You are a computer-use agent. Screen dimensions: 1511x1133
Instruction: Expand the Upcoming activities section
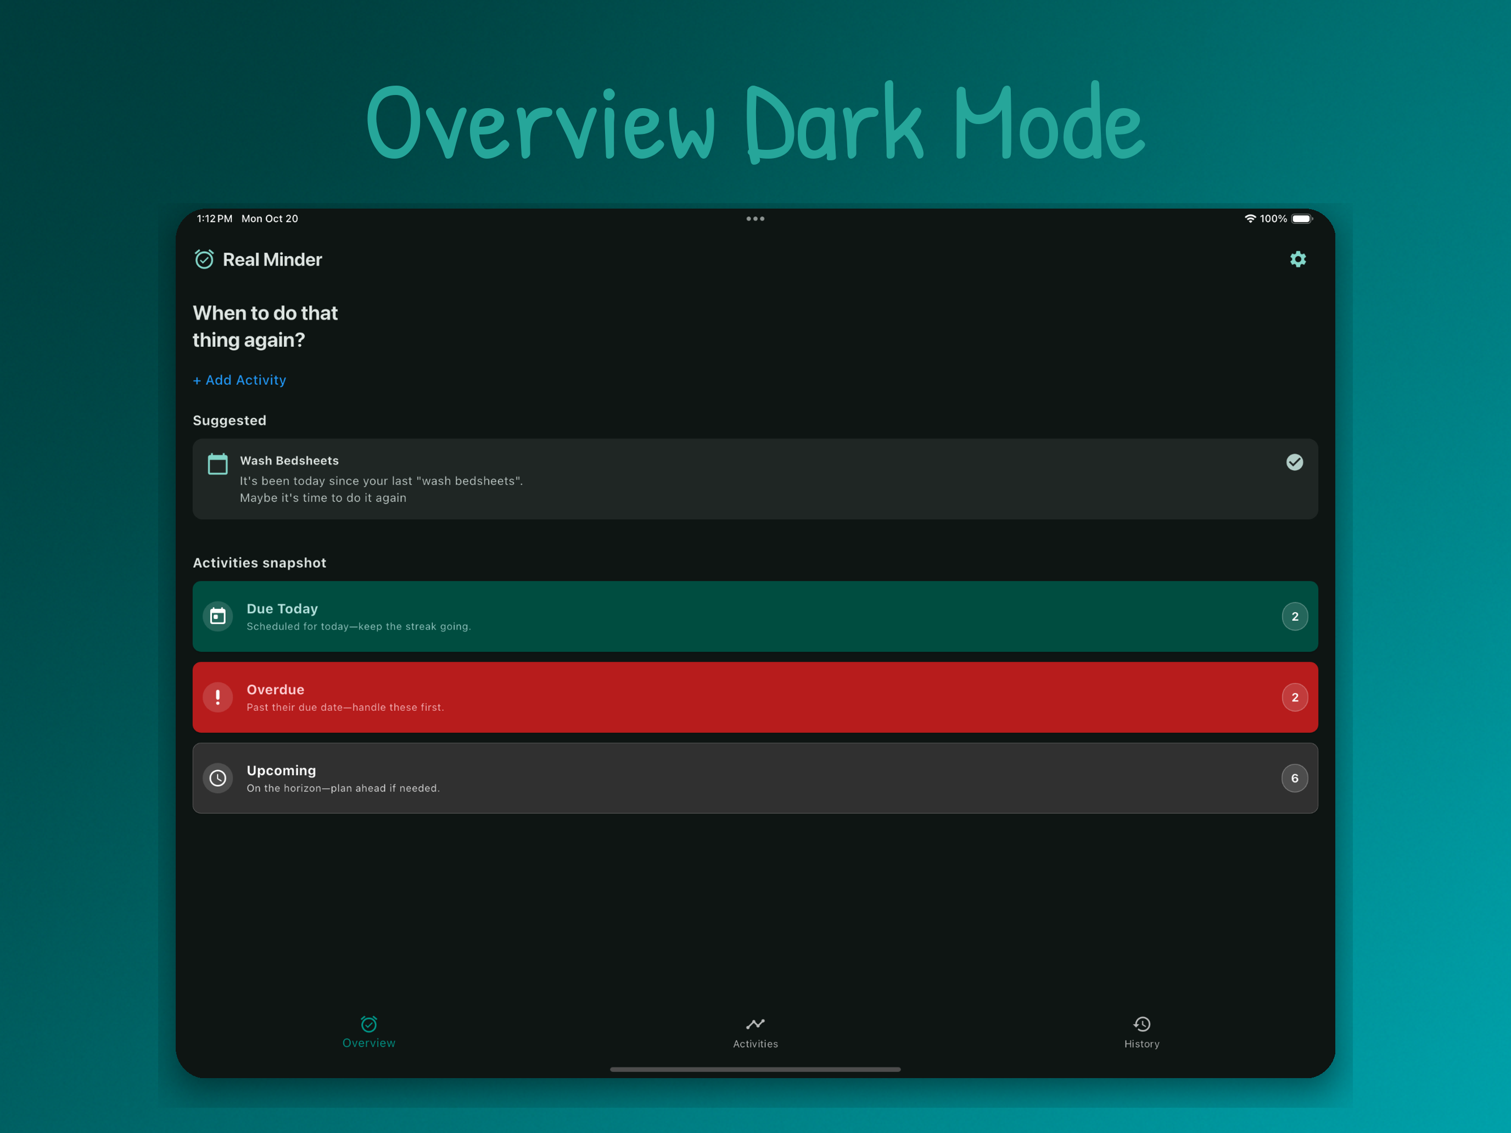click(752, 778)
